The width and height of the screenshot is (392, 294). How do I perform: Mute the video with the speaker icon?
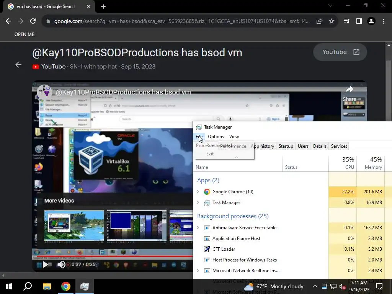click(61, 264)
